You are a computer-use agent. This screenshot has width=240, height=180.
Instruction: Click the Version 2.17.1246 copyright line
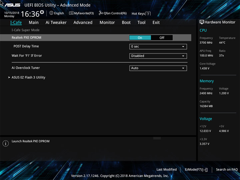point(120,176)
